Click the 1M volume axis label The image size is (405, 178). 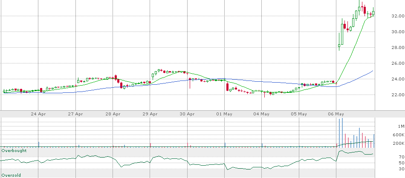pos(401,126)
